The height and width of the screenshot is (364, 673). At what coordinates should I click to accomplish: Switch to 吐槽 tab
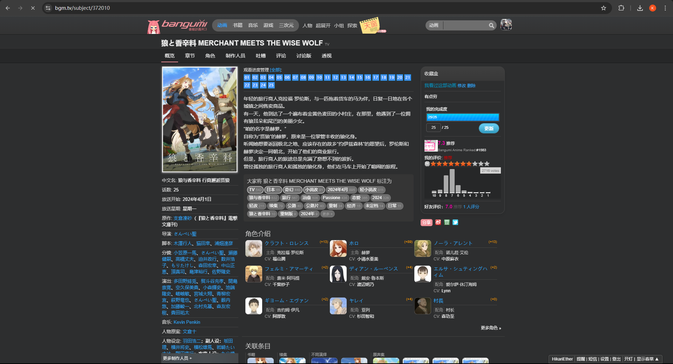[261, 56]
